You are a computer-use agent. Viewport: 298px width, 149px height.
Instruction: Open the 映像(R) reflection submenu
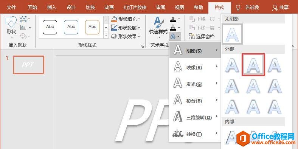pos(195,67)
